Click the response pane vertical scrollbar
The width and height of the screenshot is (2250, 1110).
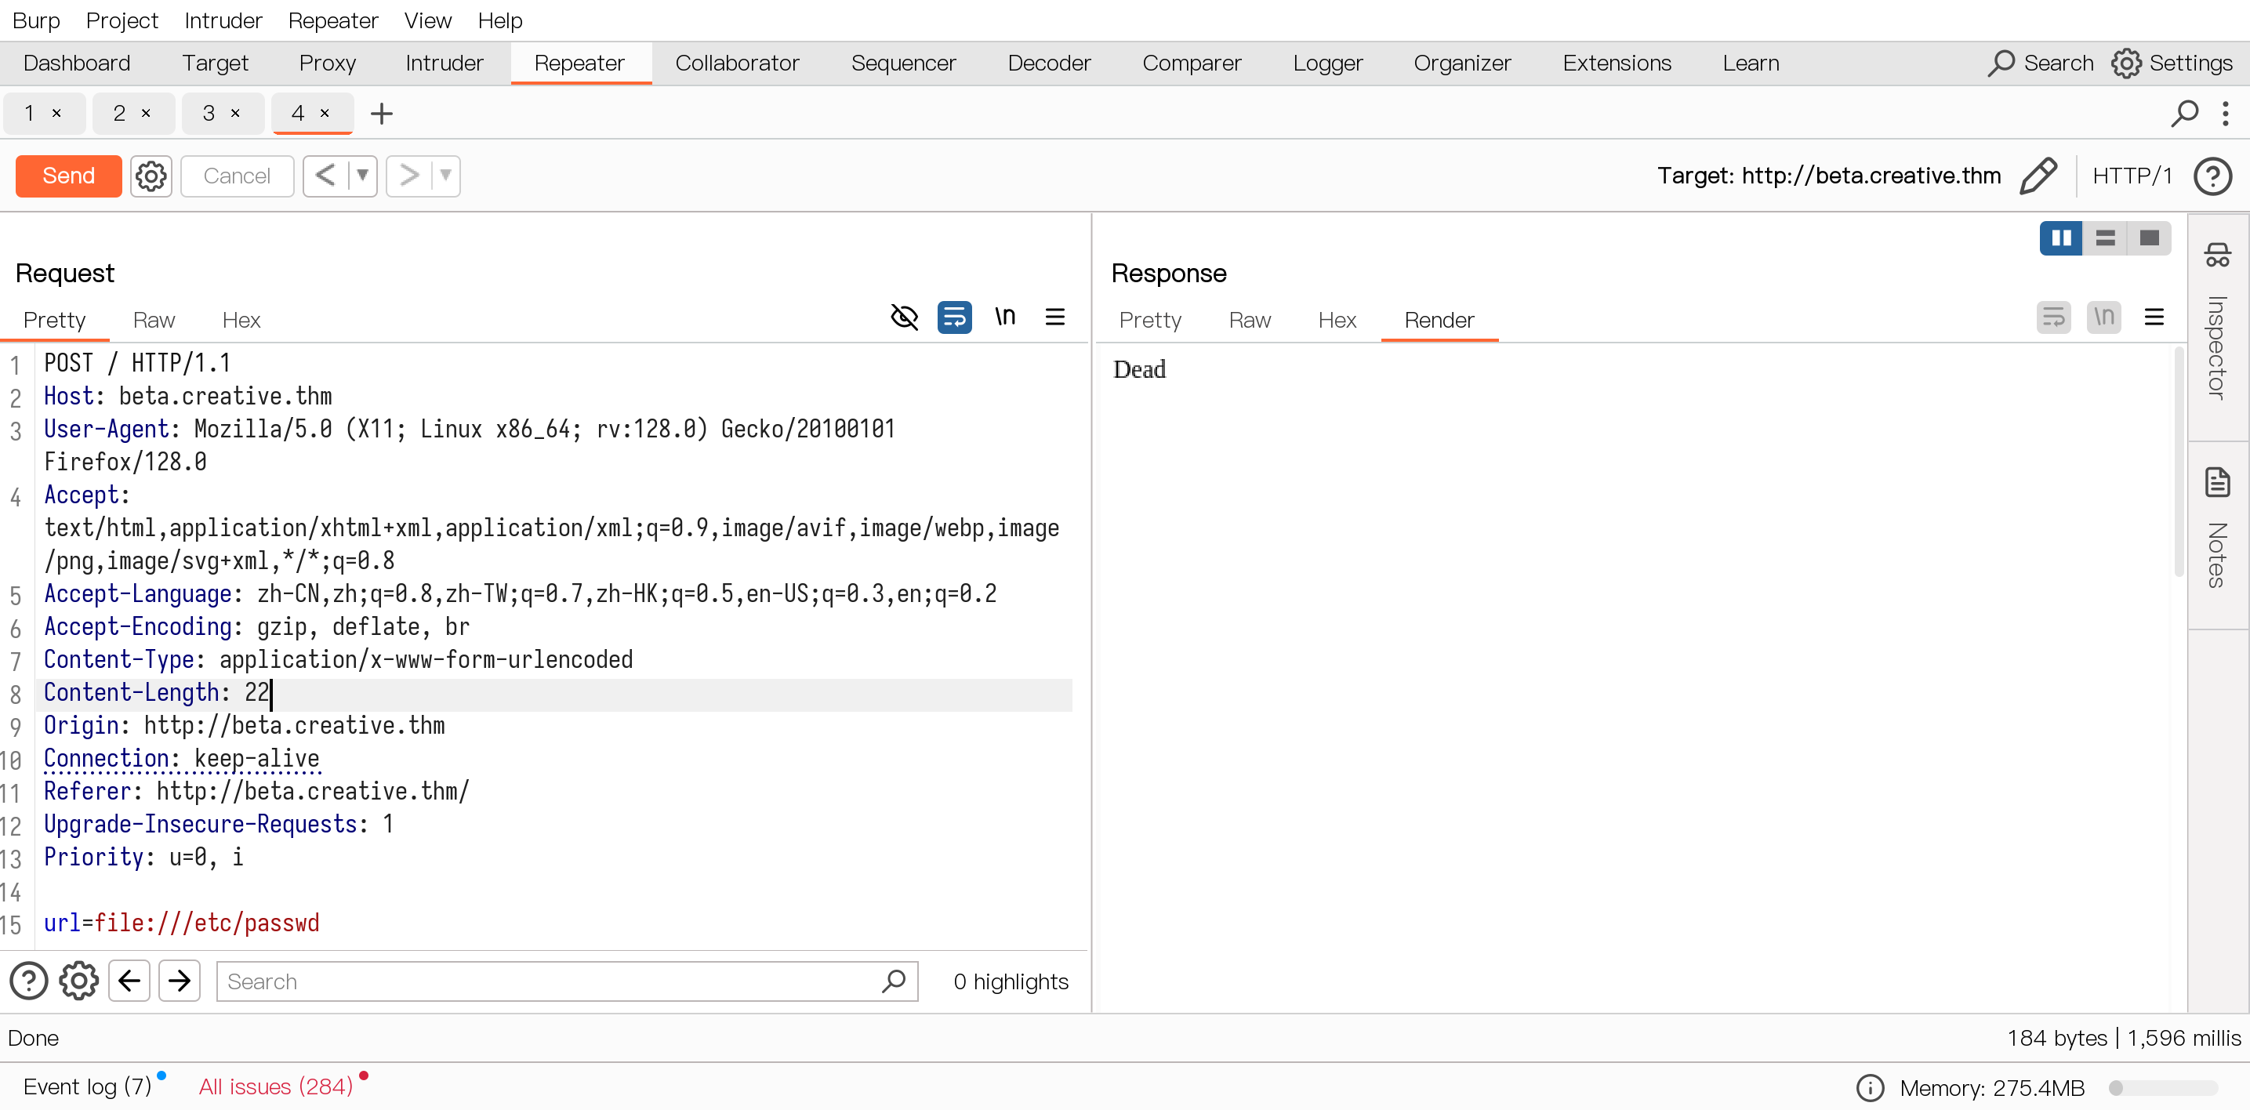(x=2179, y=462)
